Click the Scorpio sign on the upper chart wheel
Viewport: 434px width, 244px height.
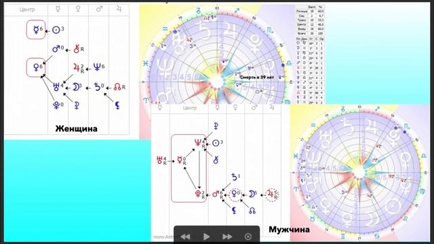pos(270,29)
